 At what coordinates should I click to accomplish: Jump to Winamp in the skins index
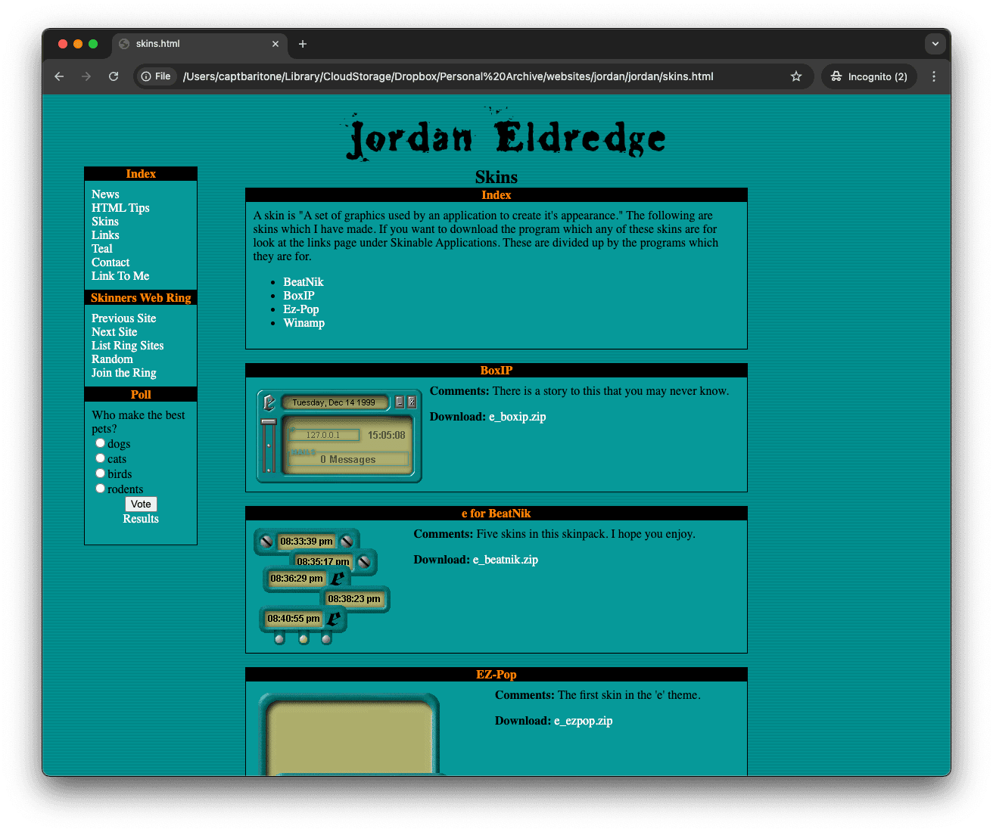[x=304, y=323]
